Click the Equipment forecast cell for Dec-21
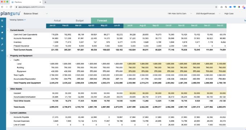The height and width of the screenshot is (130, 246). point(207,71)
